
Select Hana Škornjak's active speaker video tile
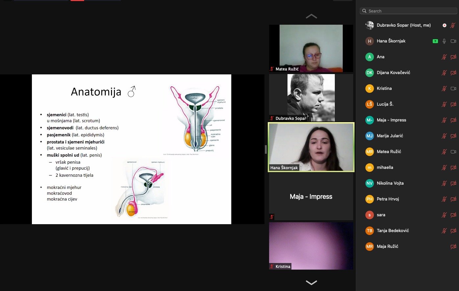311,147
